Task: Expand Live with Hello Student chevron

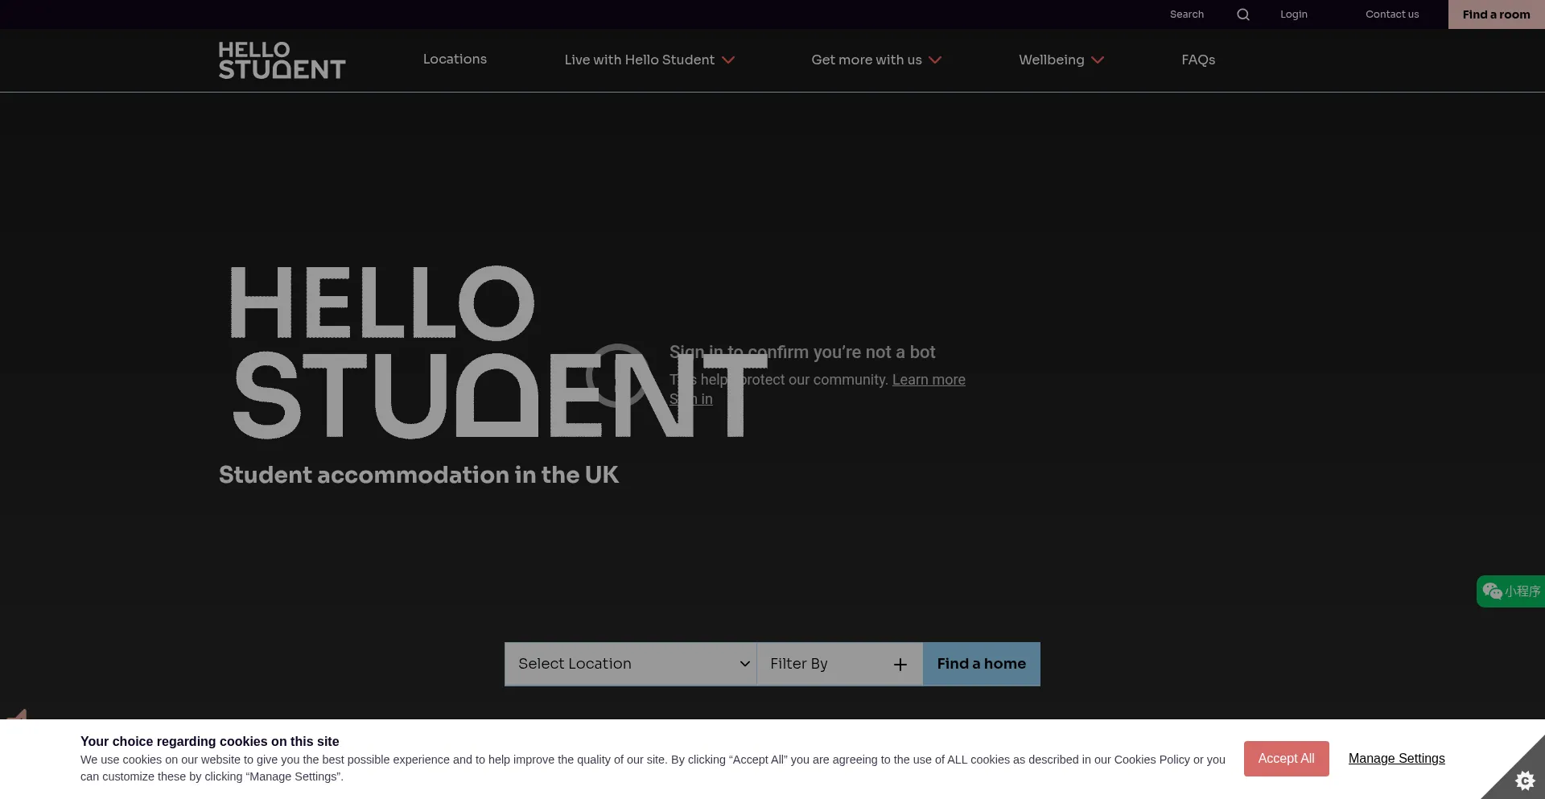Action: [x=728, y=60]
